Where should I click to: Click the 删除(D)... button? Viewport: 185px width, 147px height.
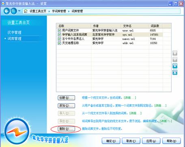66,129
